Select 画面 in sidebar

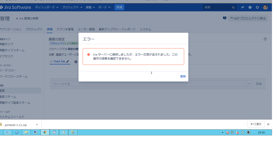click(x=21, y=91)
